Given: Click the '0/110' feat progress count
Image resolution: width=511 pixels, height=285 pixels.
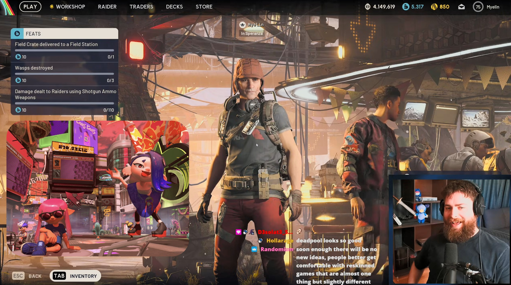Looking at the screenshot, I should pyautogui.click(x=109, y=110).
